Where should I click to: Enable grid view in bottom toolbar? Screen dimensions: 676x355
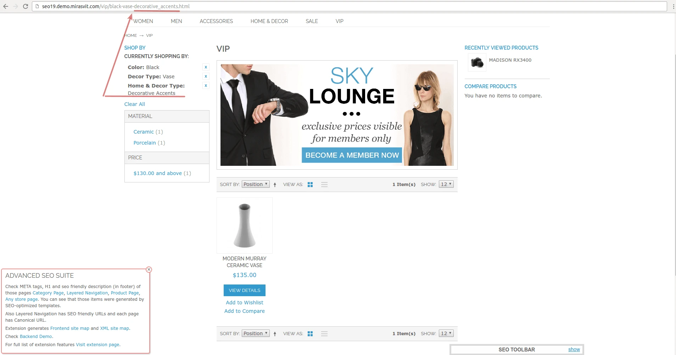(x=310, y=333)
